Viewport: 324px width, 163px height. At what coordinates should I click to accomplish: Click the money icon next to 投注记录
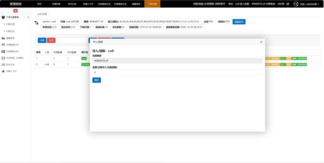(3, 65)
